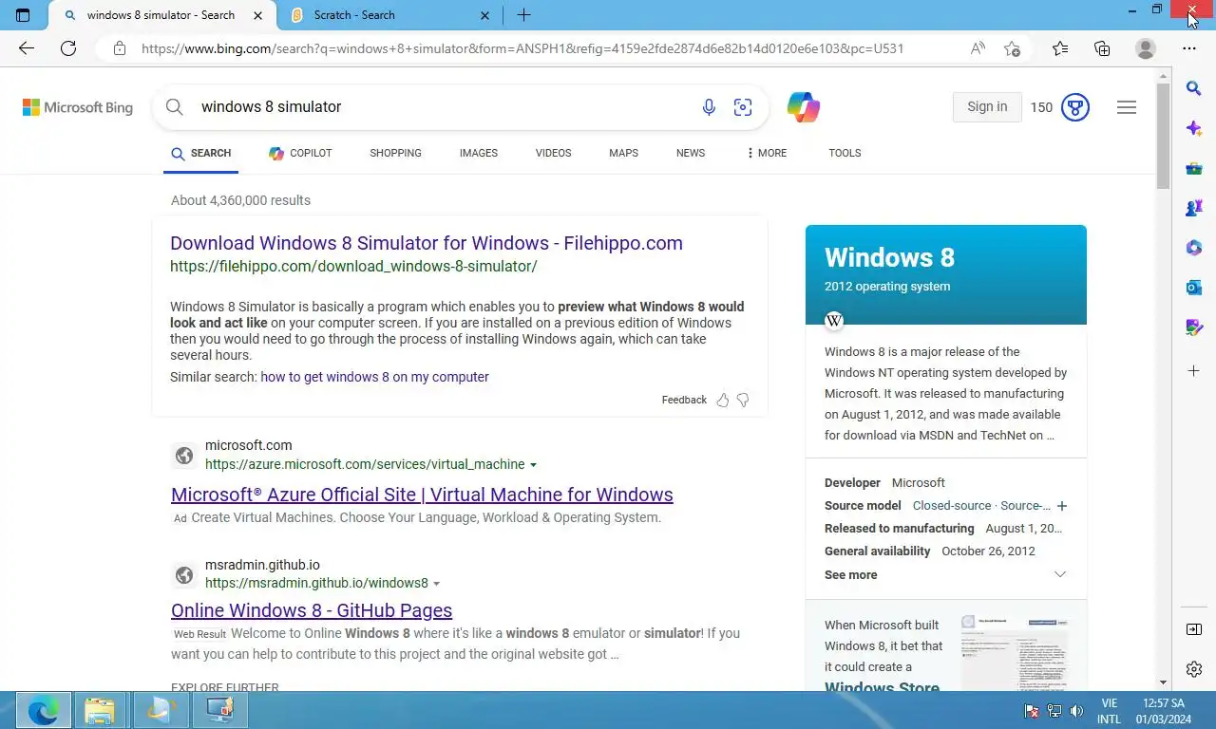
Task: Open Bing hamburger settings menu
Action: click(1127, 107)
